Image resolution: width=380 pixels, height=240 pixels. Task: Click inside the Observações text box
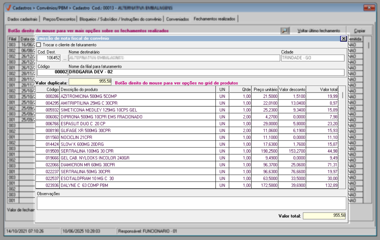(x=191, y=203)
